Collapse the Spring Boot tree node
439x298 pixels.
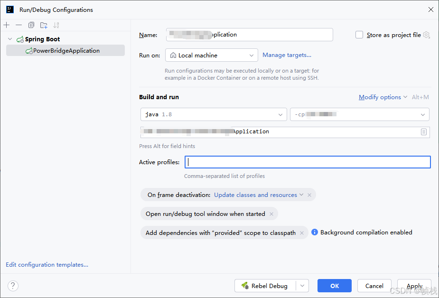coord(10,39)
